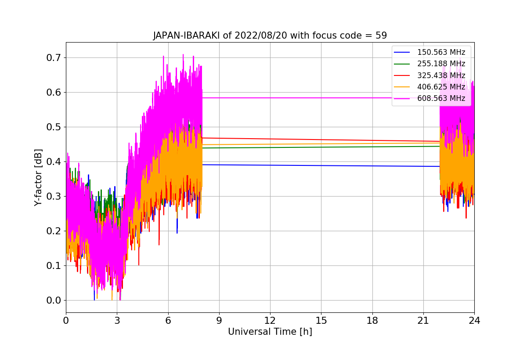527x351 pixels.
Task: Select the 325.438 MHz legend label
Action: pos(441,75)
